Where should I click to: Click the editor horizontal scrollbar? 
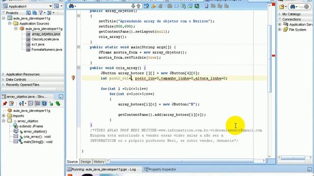click(182, 161)
